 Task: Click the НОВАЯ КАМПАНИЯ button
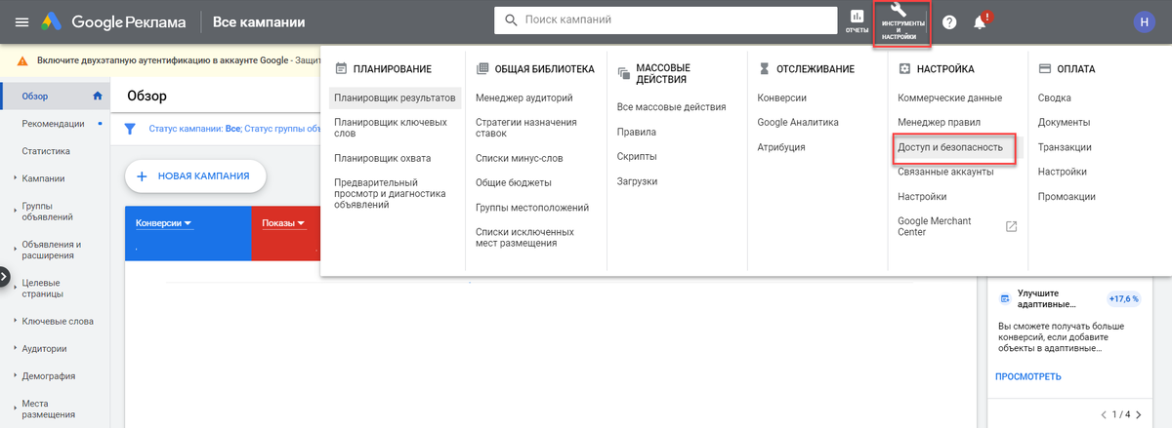pyautogui.click(x=195, y=176)
